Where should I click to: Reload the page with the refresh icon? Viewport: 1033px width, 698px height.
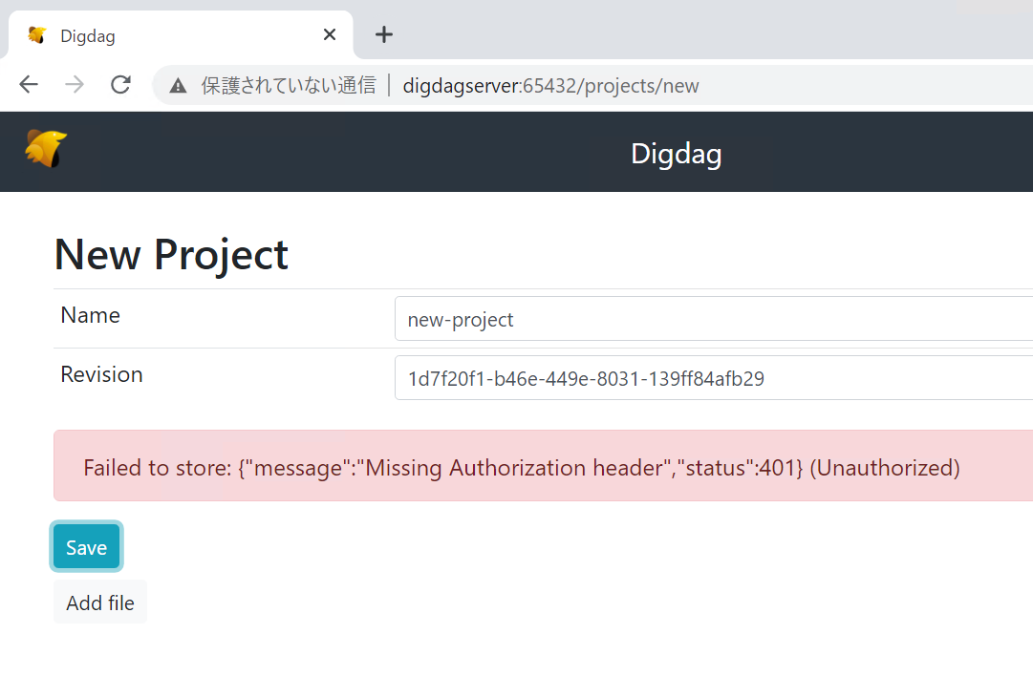click(x=120, y=84)
